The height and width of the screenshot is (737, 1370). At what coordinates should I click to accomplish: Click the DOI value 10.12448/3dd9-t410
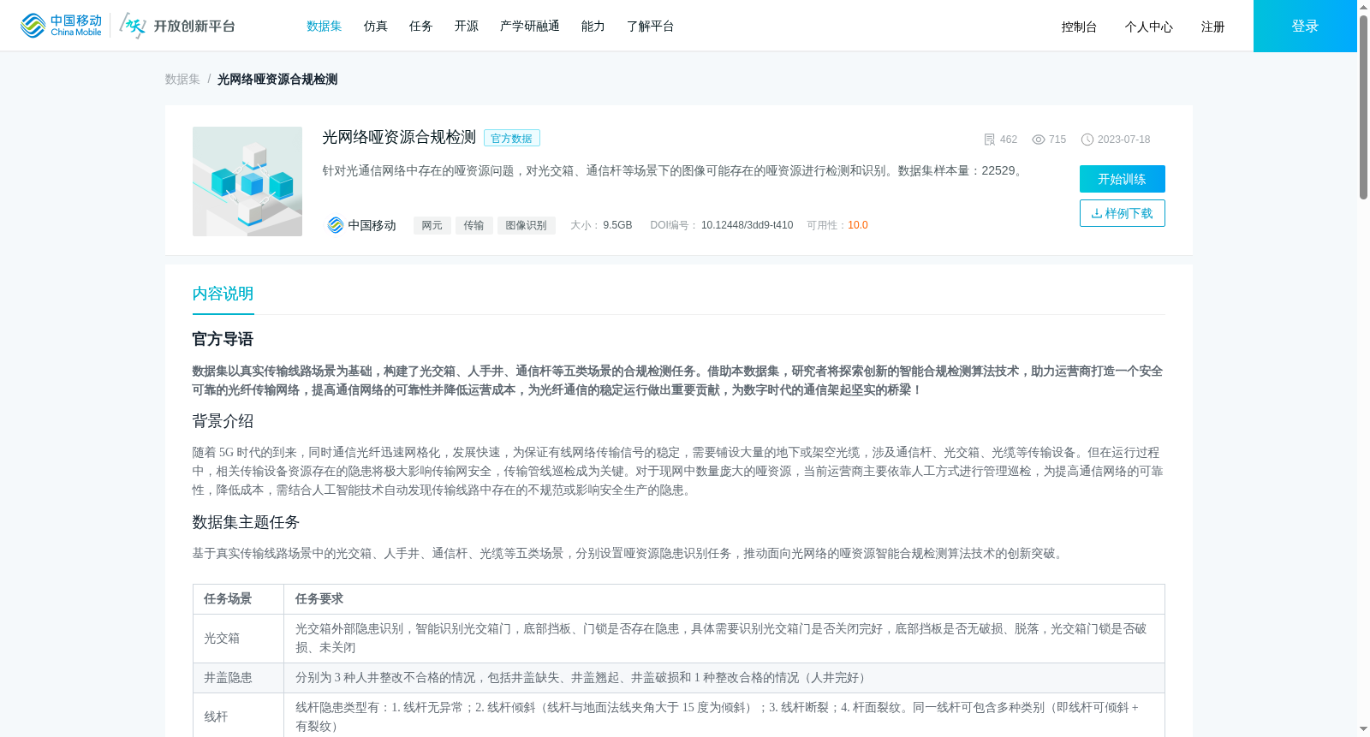coord(747,225)
